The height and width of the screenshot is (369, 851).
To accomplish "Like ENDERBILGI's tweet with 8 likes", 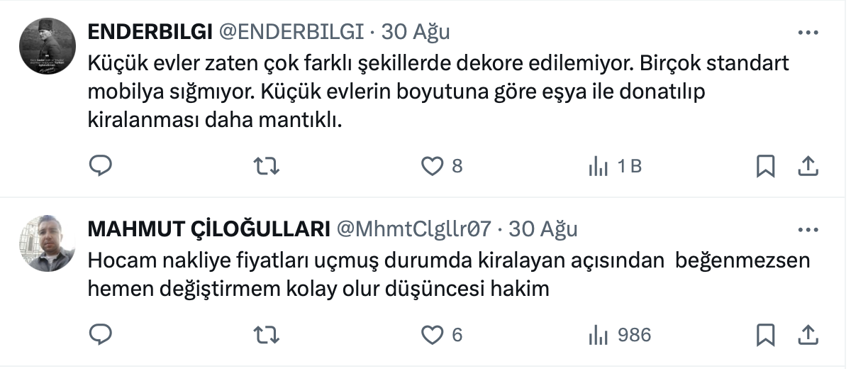I will pyautogui.click(x=432, y=166).
